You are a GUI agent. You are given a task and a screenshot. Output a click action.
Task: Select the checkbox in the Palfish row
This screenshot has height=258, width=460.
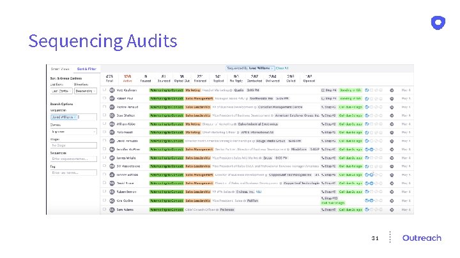[104, 201]
